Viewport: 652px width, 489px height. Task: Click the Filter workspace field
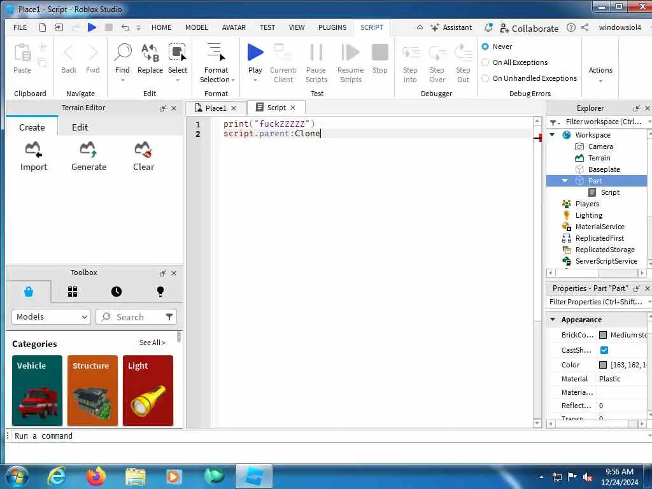pyautogui.click(x=604, y=122)
